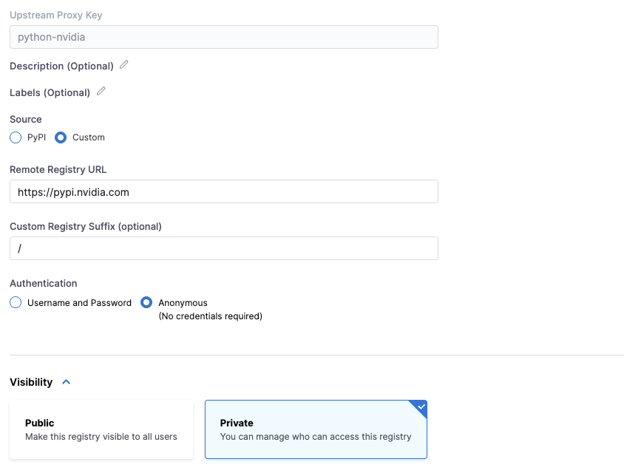Select the Public visibility card
This screenshot has height=473, width=624.
point(101,429)
